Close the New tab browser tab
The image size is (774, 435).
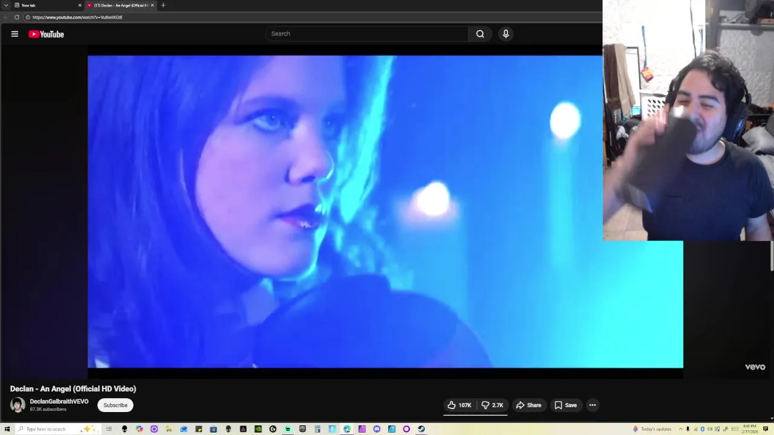(79, 5)
